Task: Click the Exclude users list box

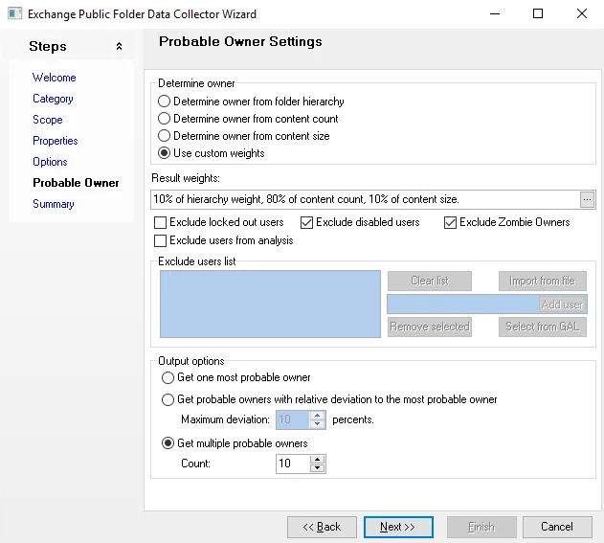Action: (270, 305)
